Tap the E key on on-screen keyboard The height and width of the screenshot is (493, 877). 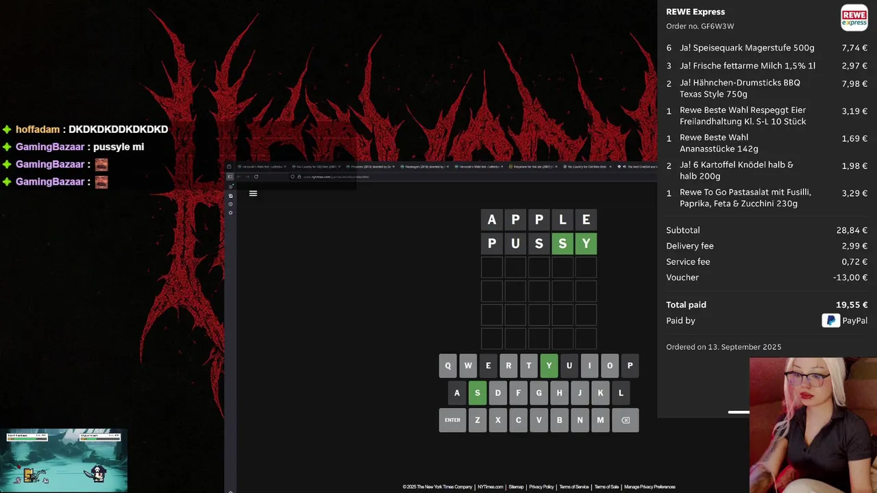coord(489,366)
